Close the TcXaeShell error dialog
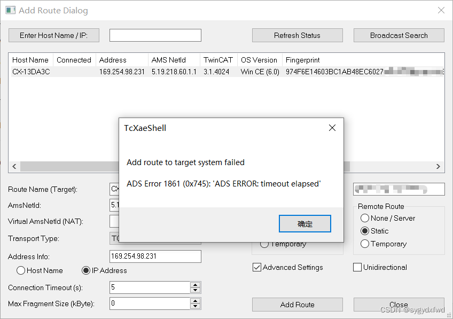 332,128
